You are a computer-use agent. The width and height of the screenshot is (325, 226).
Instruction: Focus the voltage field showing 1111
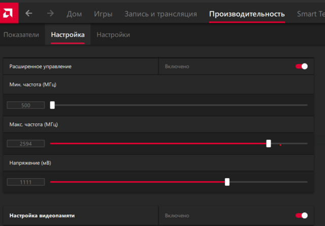coord(26,182)
